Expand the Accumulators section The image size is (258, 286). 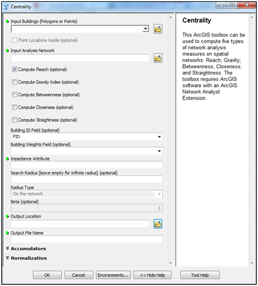point(26,249)
